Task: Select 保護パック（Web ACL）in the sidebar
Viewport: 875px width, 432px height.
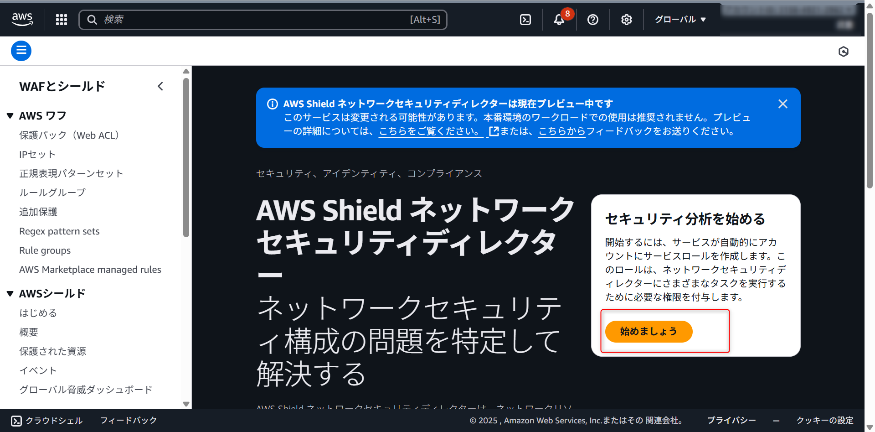Action: (69, 135)
